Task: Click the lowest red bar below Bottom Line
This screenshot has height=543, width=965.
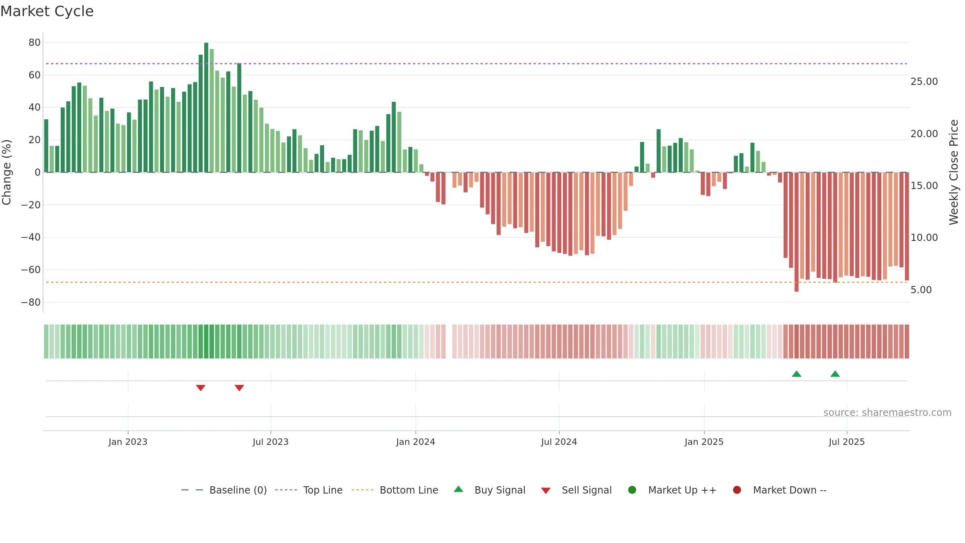Action: [797, 232]
